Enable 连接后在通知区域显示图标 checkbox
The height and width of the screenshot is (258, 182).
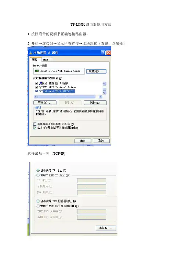[x=35, y=124]
